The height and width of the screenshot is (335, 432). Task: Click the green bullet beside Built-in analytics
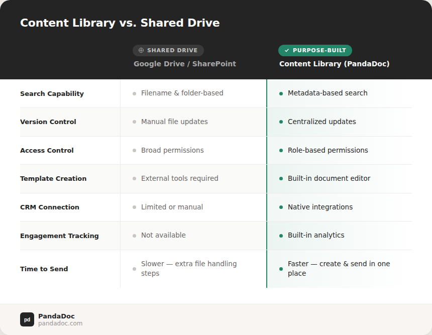pyautogui.click(x=281, y=236)
